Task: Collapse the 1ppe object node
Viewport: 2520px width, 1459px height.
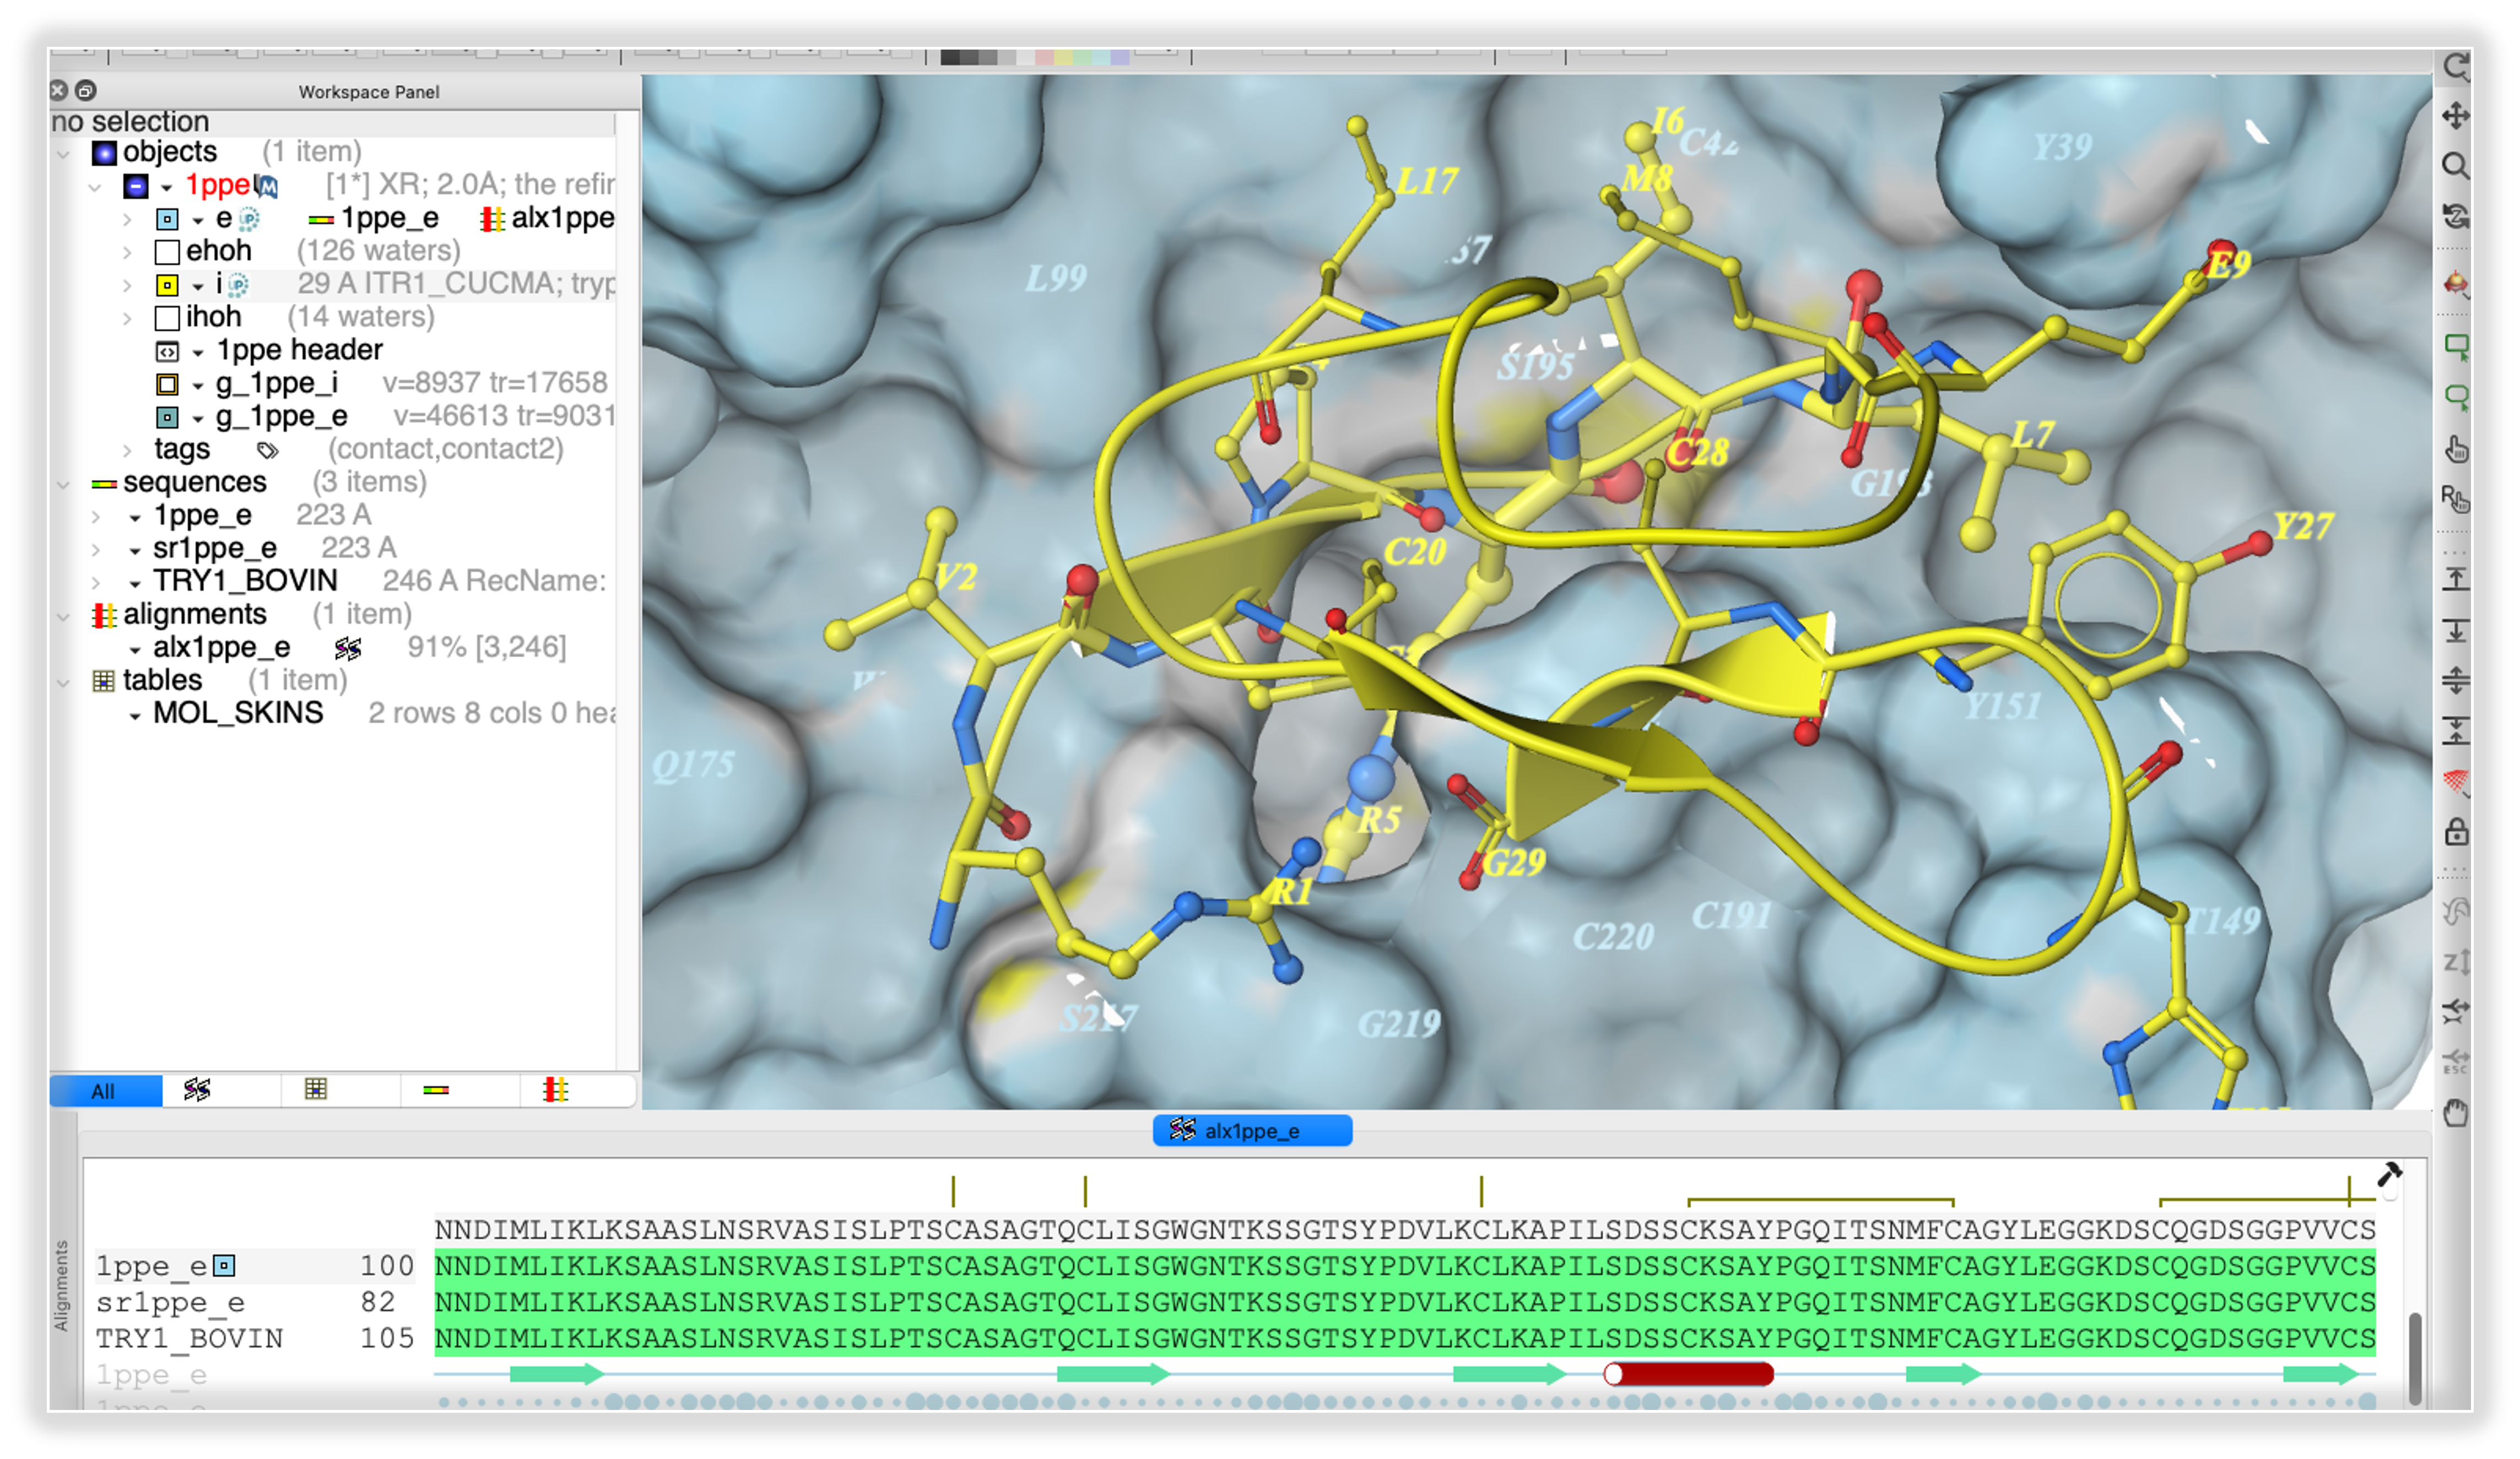Action: coord(95,187)
